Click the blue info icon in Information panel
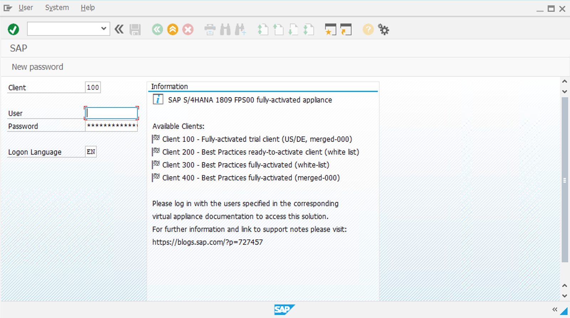Screen dimensions: 570x318 tap(158, 99)
